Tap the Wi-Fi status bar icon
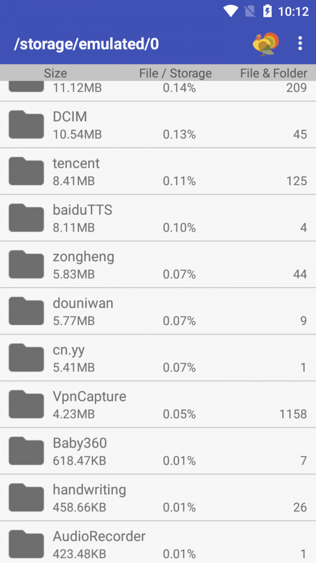316x563 pixels. point(231,11)
